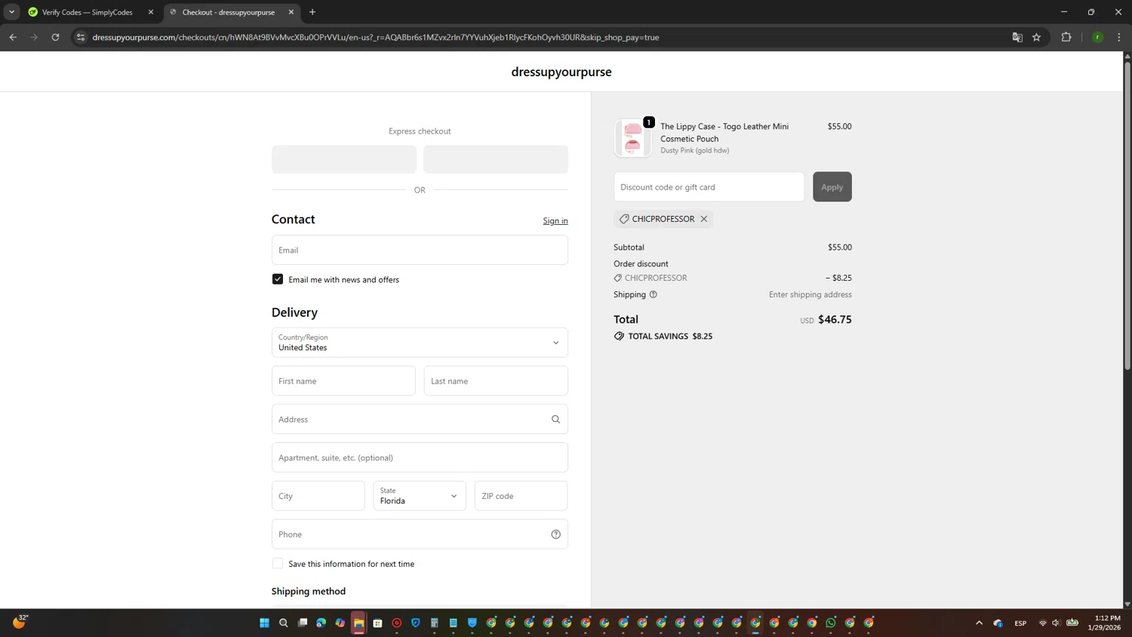Focus the First name field
This screenshot has height=637, width=1132.
(343, 381)
